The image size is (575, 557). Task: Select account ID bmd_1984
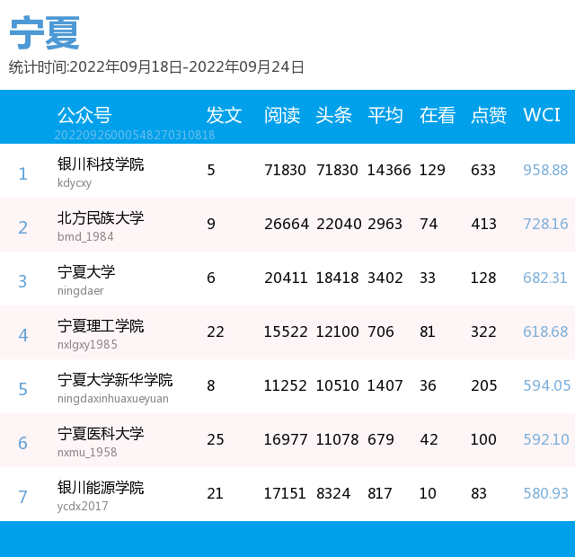tap(85, 236)
